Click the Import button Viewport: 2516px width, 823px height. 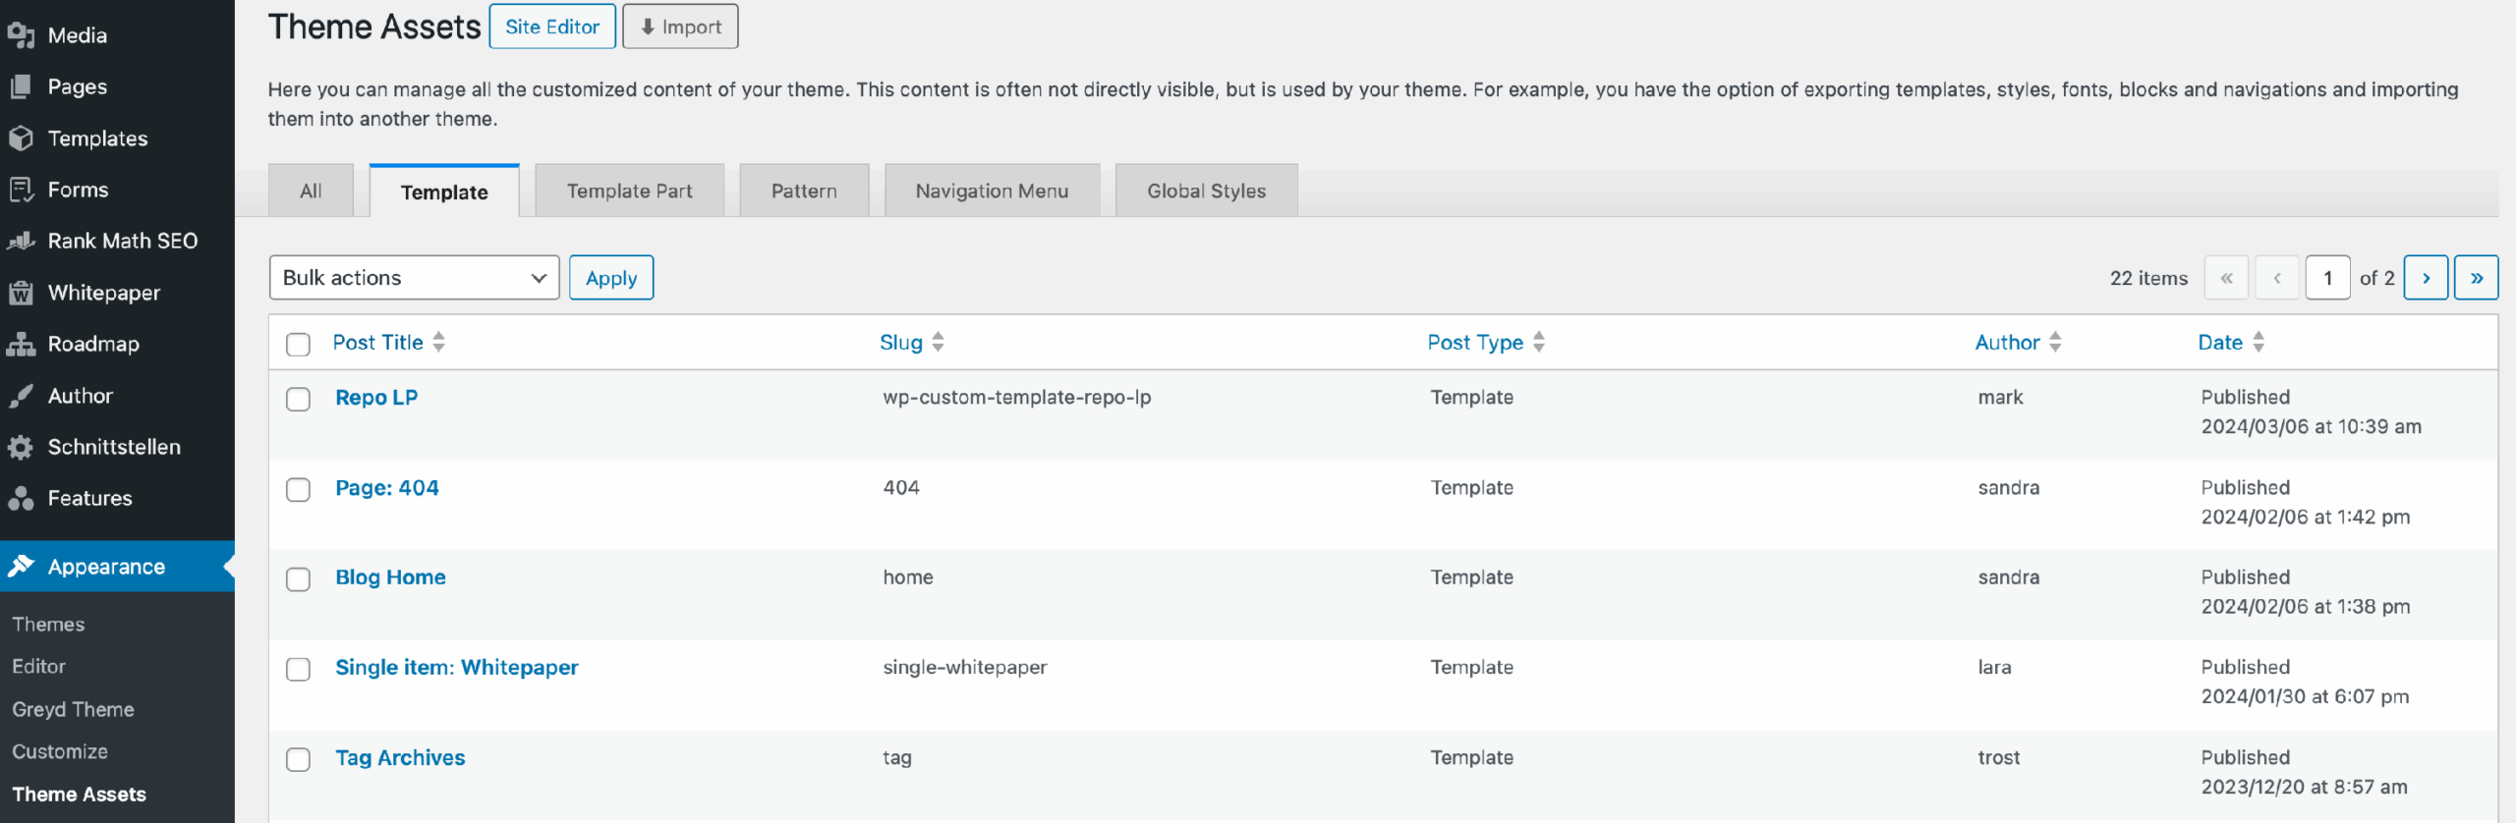(x=680, y=27)
